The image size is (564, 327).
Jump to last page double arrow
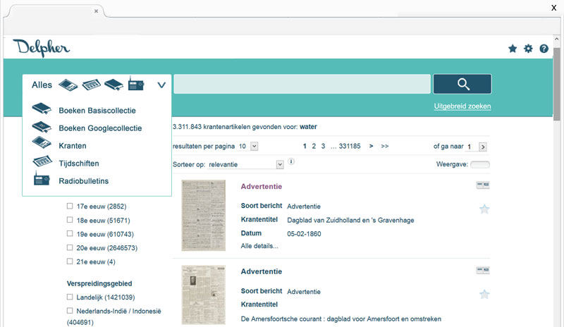(x=385, y=146)
